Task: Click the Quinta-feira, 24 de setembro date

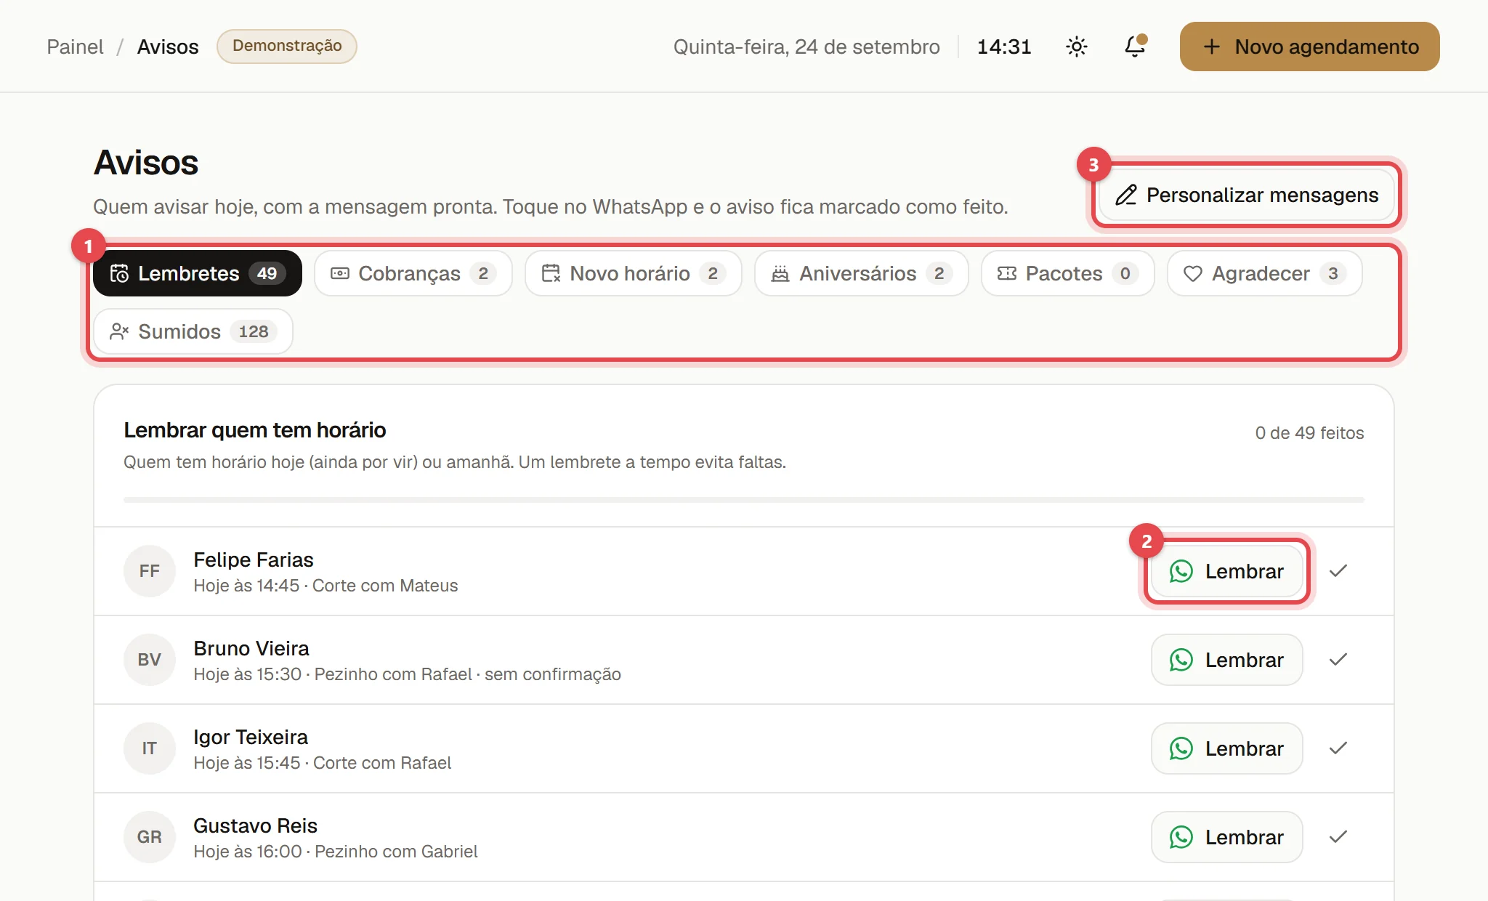Action: click(806, 47)
